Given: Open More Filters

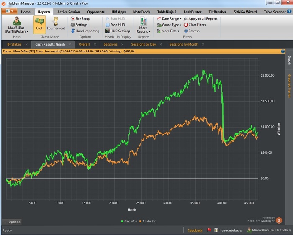Looking at the screenshot, I should point(168,31).
